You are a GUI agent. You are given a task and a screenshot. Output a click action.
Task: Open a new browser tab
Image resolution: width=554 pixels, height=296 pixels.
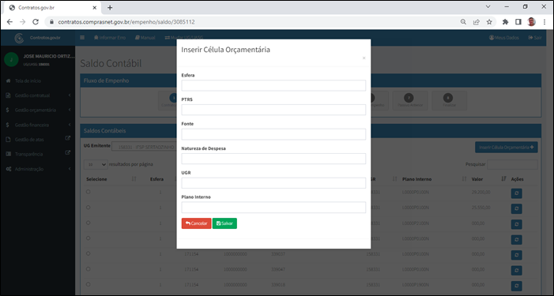(x=110, y=7)
